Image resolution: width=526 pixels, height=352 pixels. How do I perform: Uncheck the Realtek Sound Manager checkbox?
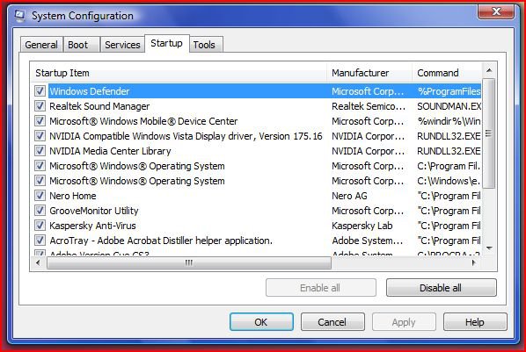[40, 106]
